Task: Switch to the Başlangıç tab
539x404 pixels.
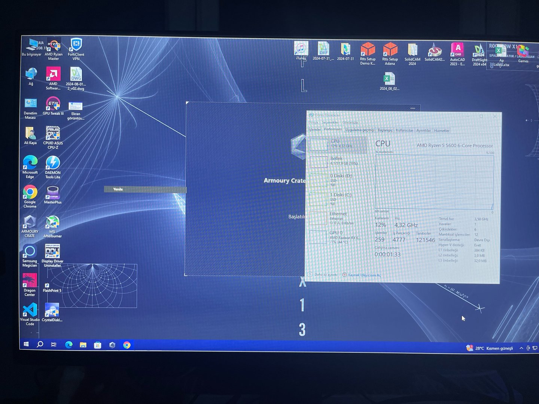Action: 385,130
